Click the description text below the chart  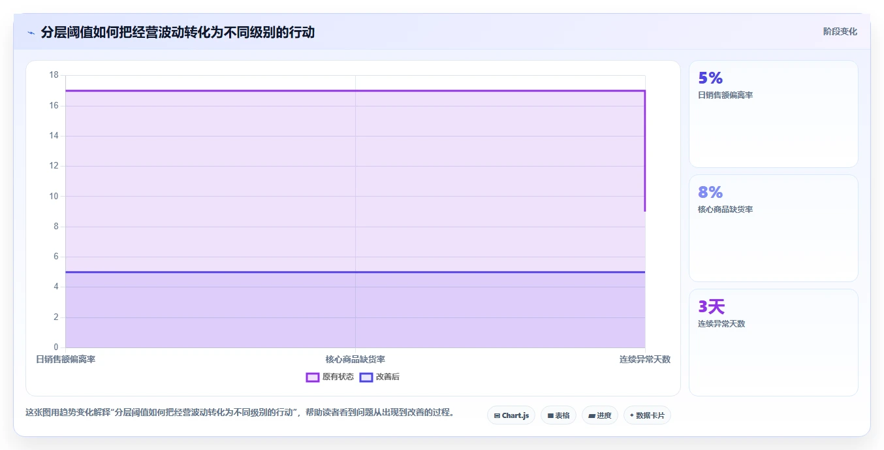[240, 413]
